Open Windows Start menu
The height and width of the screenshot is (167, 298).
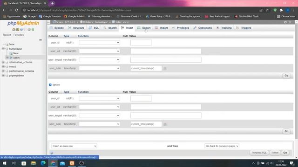point(5,163)
